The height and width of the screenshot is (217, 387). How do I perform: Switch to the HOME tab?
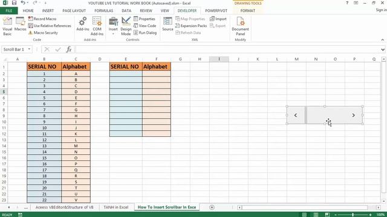pyautogui.click(x=28, y=11)
